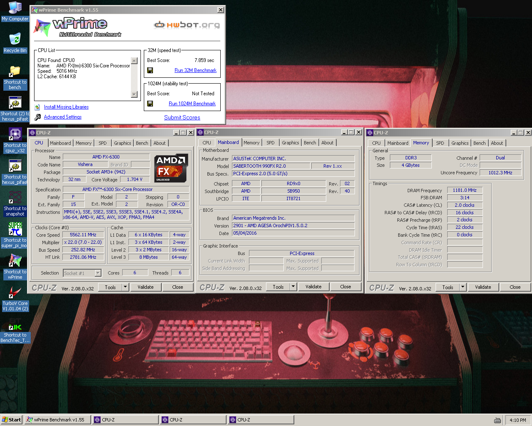Open the SPD tab in the middle CPU-Z window
Image resolution: width=532 pixels, height=426 pixels.
click(x=271, y=143)
